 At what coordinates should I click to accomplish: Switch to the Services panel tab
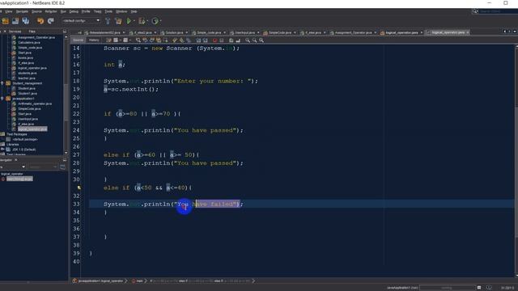click(15, 32)
